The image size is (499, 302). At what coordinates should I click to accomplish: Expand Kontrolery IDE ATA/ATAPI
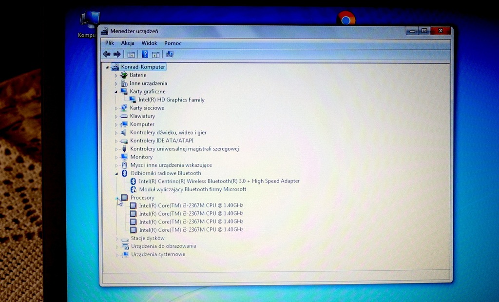click(x=116, y=141)
